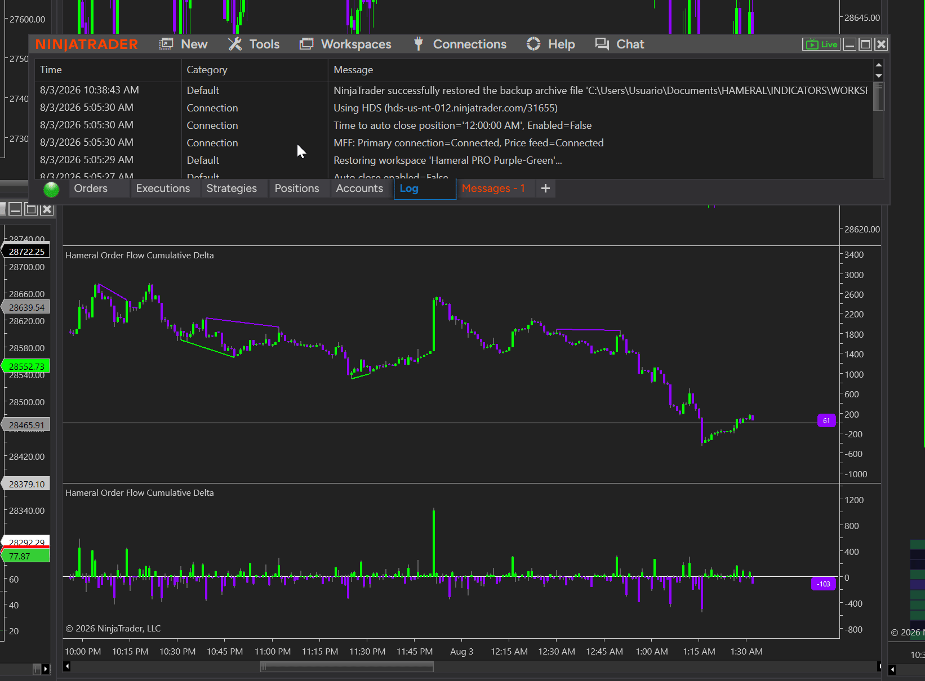Select the 10:38:43 AM backup restored log entry
This screenshot has width=925, height=681.
(454, 91)
